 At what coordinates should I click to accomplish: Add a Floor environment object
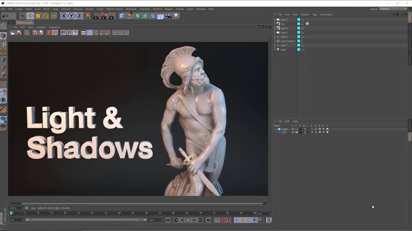pyautogui.click(x=161, y=16)
